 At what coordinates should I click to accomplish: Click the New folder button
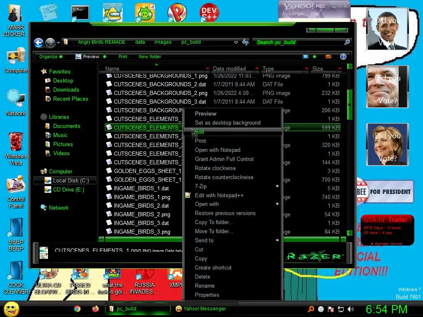coord(150,57)
